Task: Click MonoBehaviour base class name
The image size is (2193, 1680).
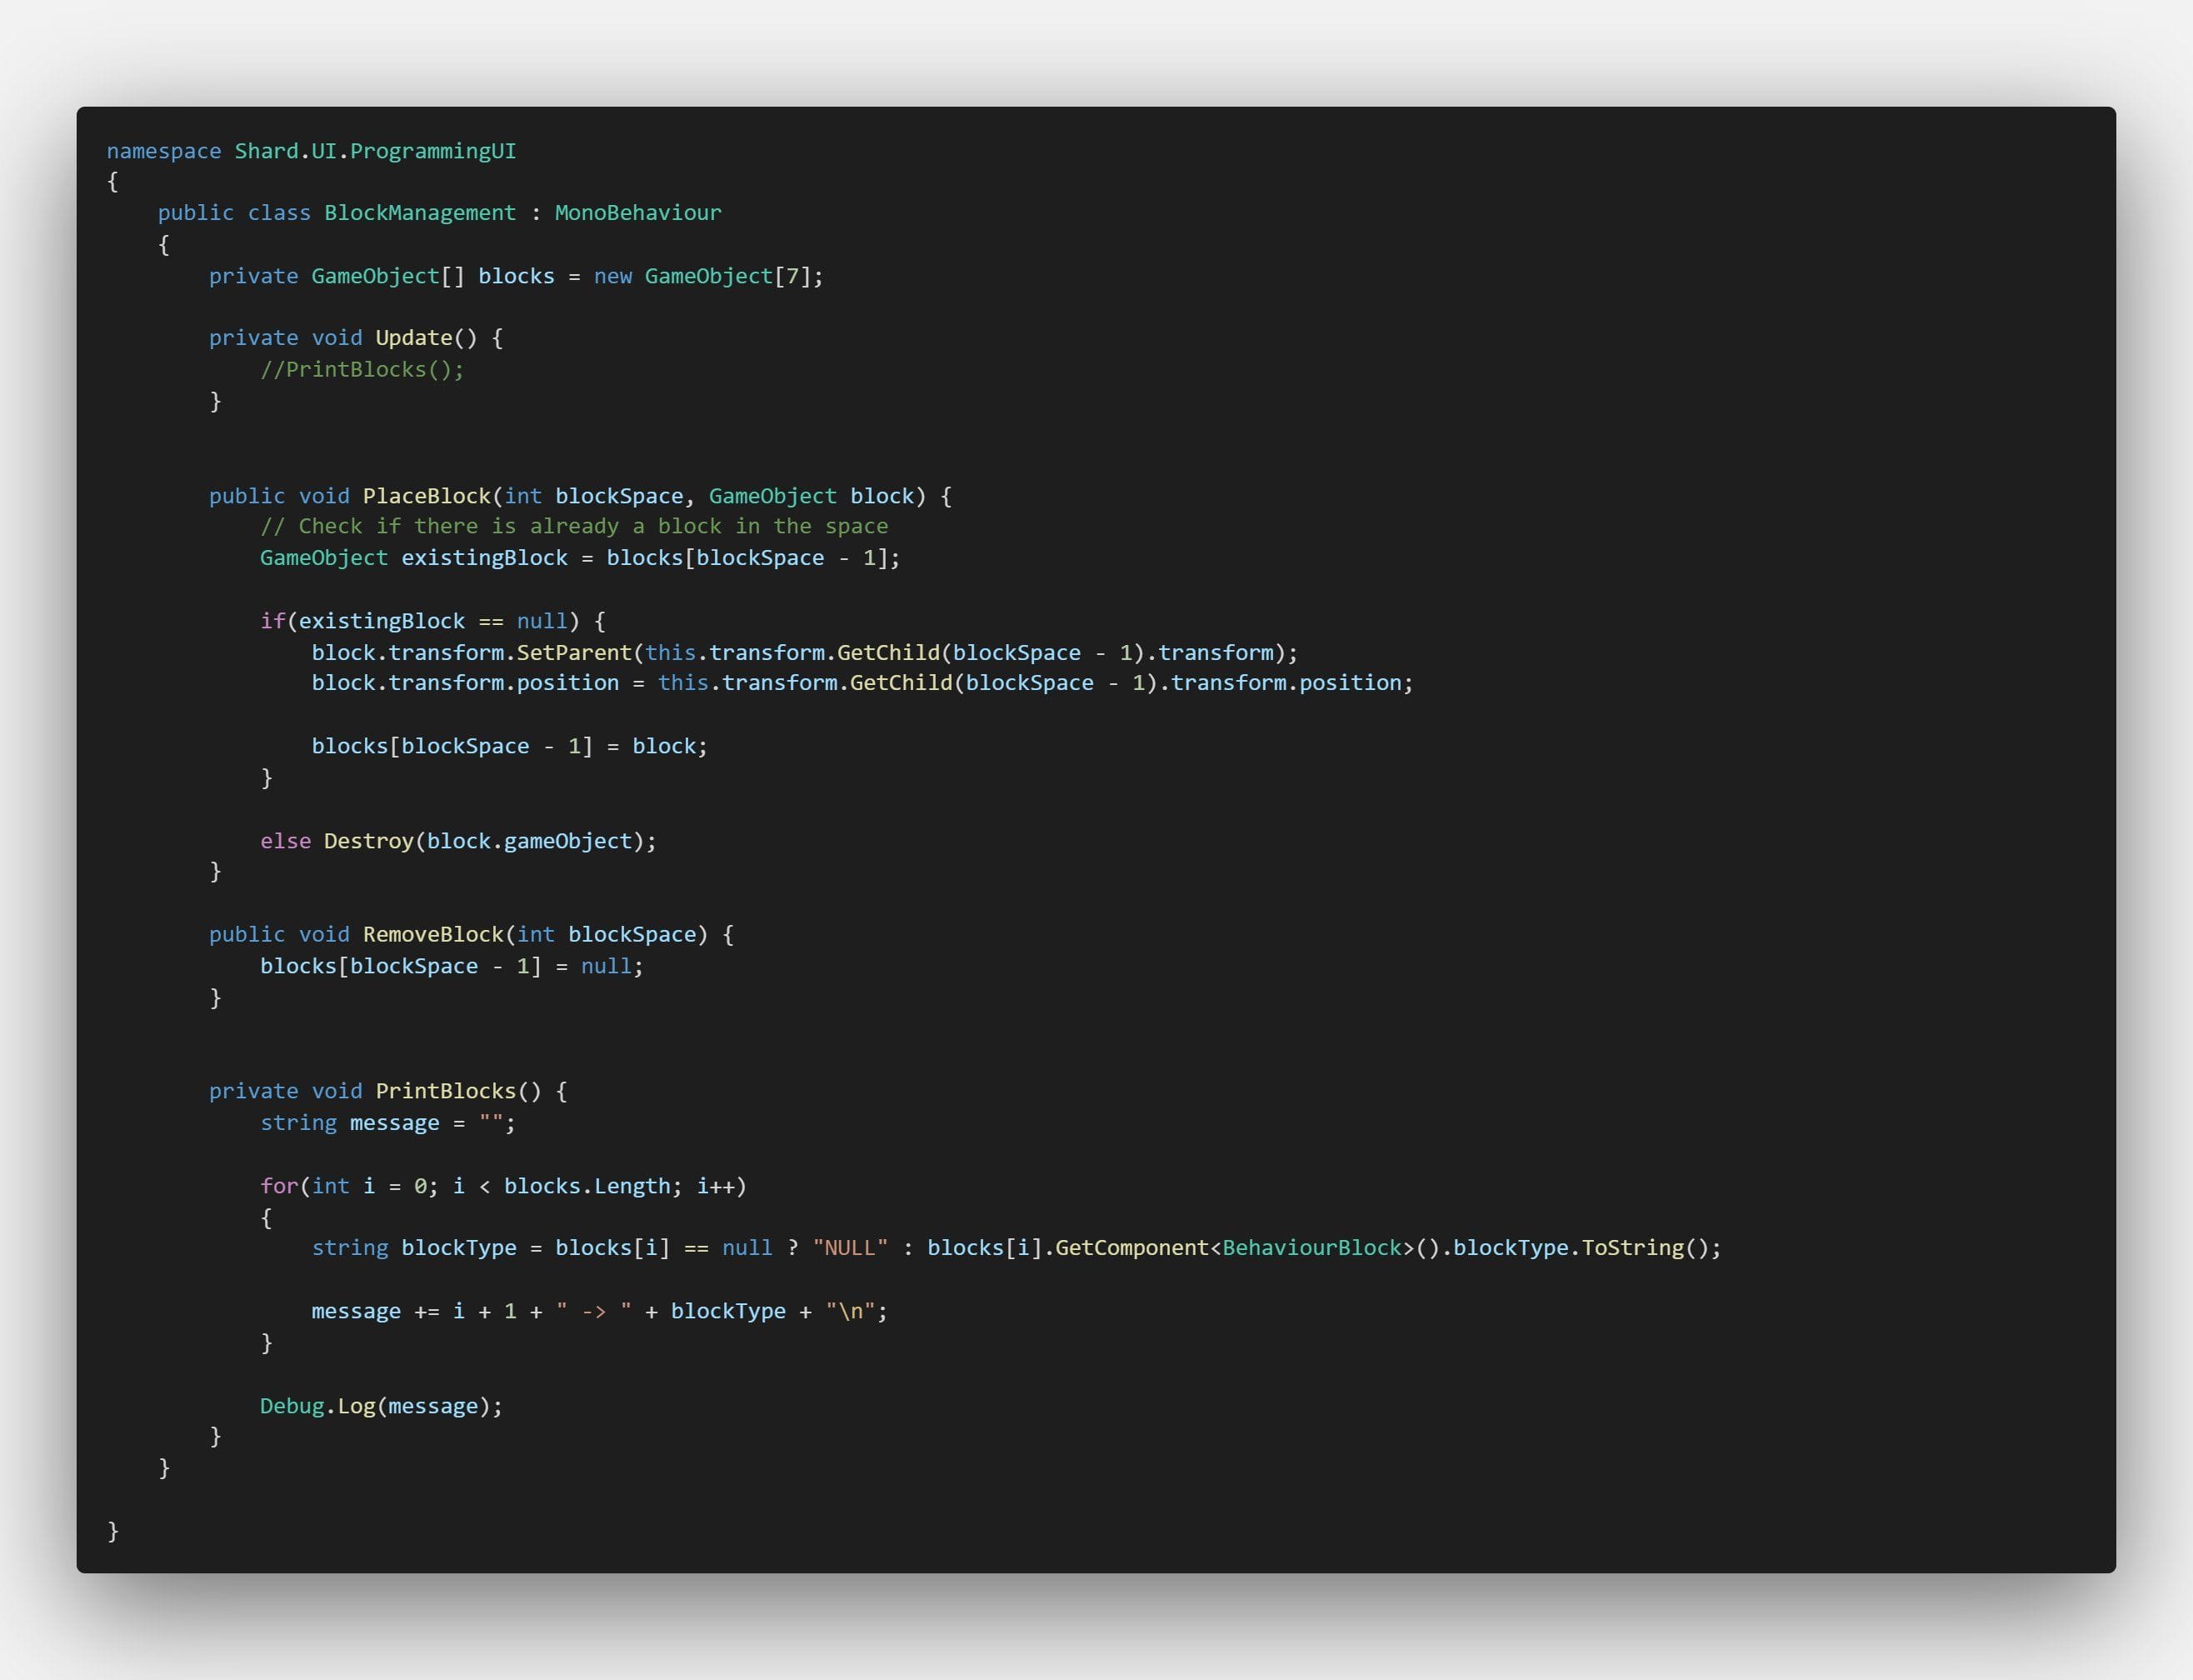Action: coord(637,213)
